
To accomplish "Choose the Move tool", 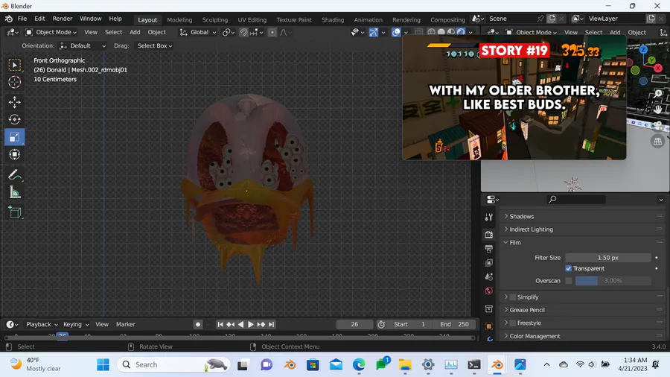I will click(15, 102).
